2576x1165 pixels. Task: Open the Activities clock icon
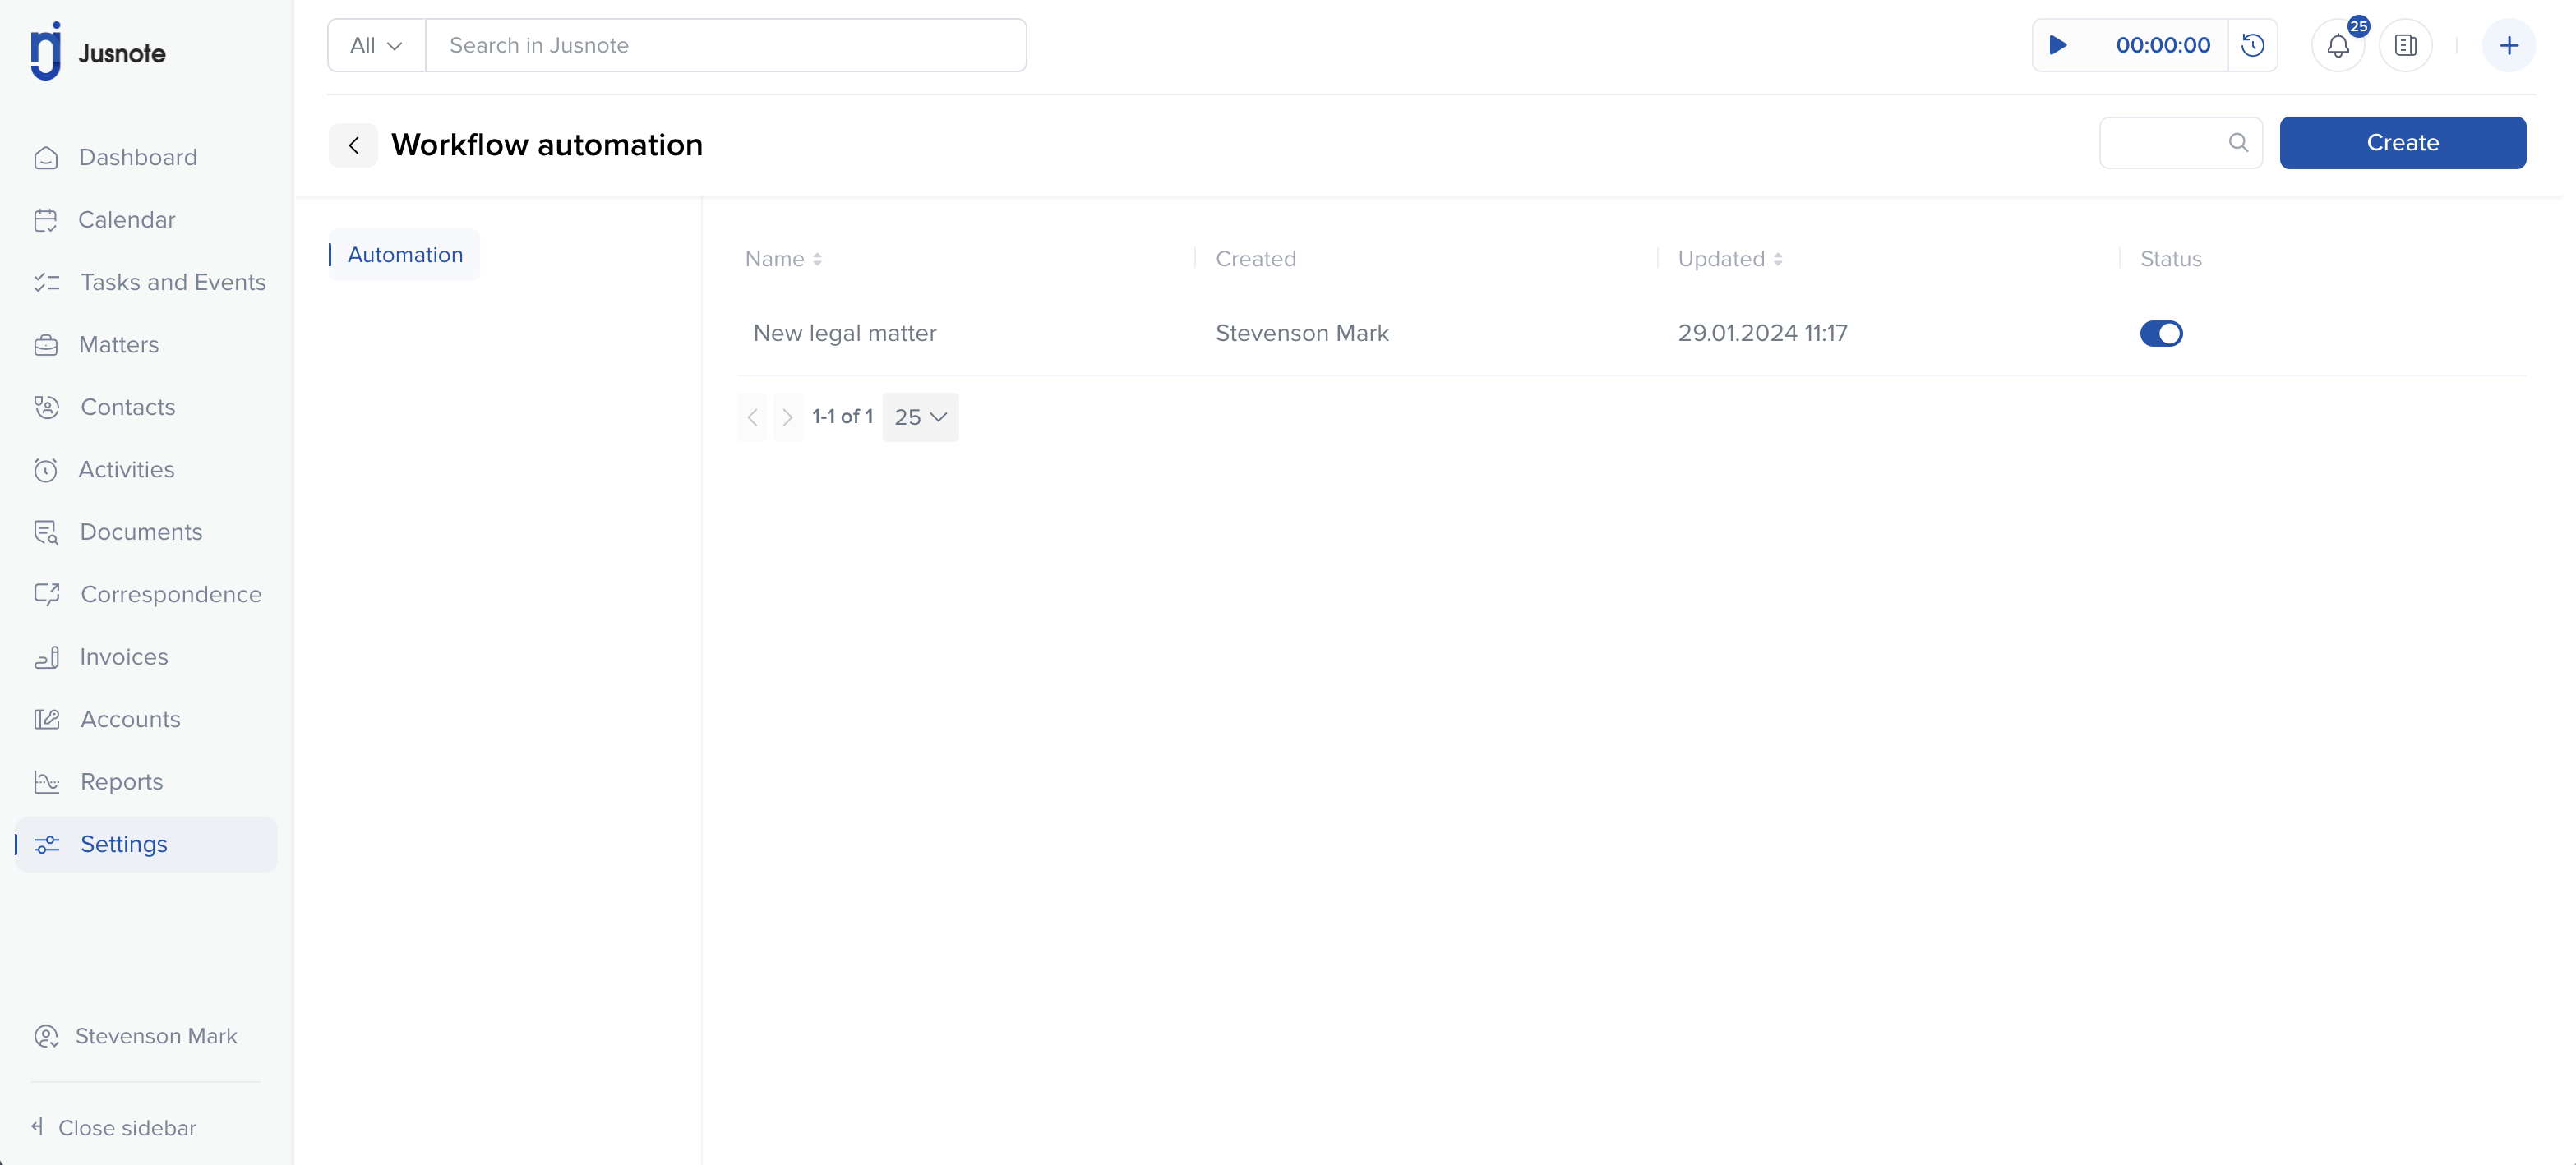(46, 470)
